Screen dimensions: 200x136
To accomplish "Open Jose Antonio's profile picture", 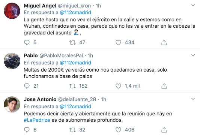I will click(x=12, y=105).
